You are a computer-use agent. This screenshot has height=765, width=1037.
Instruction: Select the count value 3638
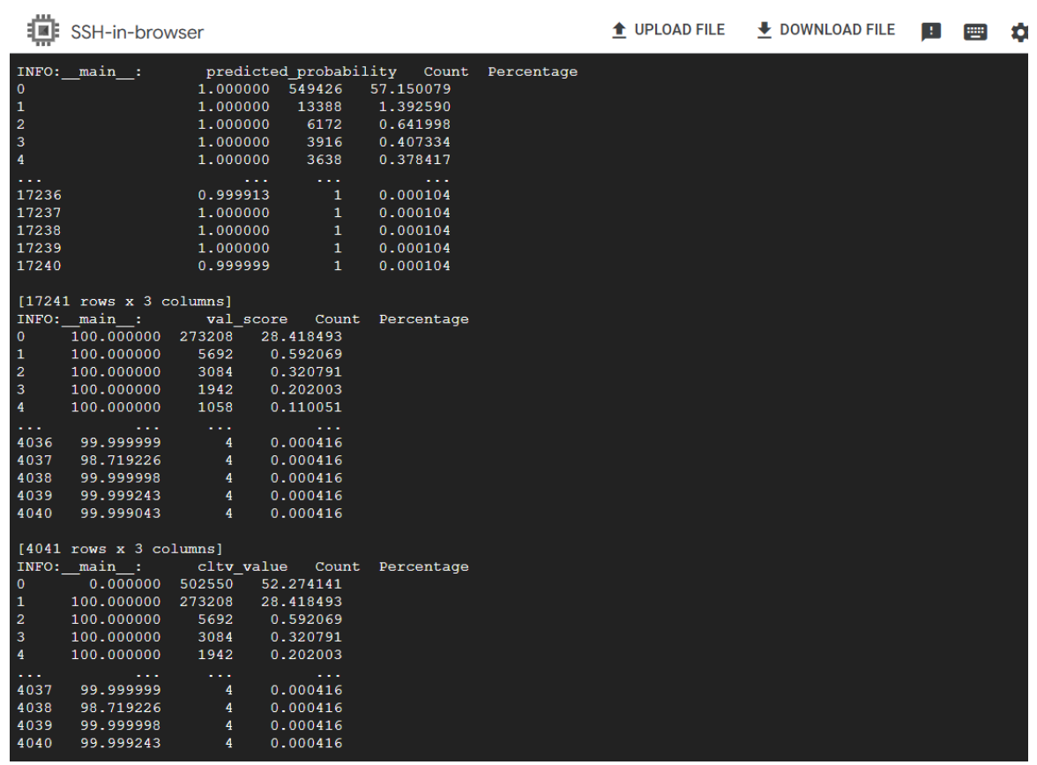tap(325, 160)
